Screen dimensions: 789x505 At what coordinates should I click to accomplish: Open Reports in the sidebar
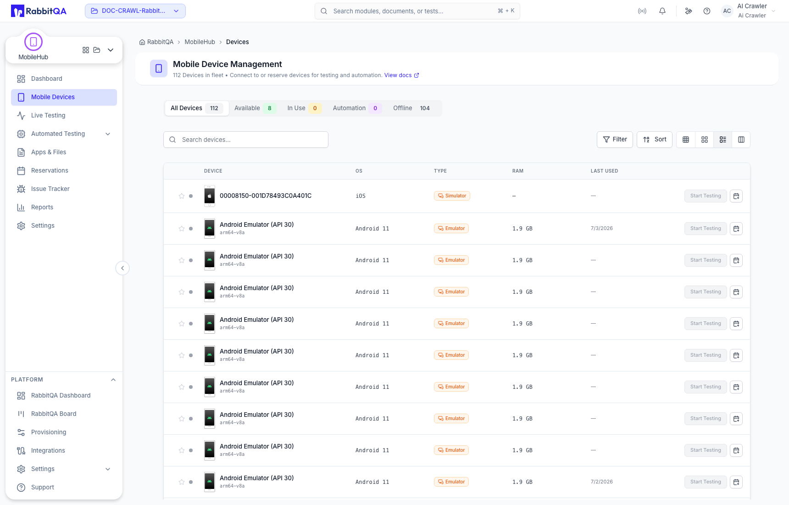pos(64,207)
